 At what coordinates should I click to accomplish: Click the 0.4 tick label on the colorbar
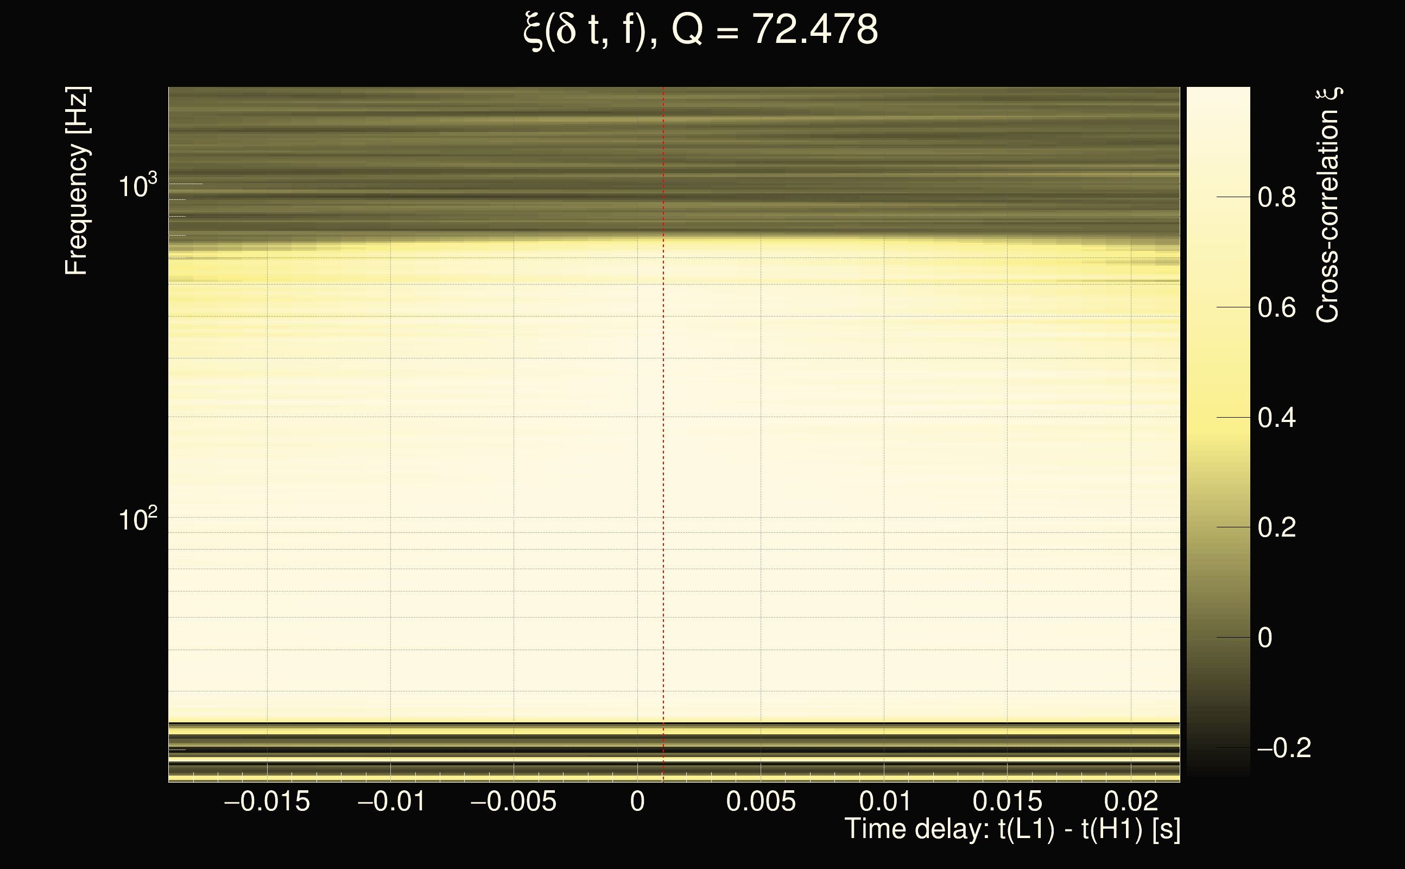coord(1276,418)
